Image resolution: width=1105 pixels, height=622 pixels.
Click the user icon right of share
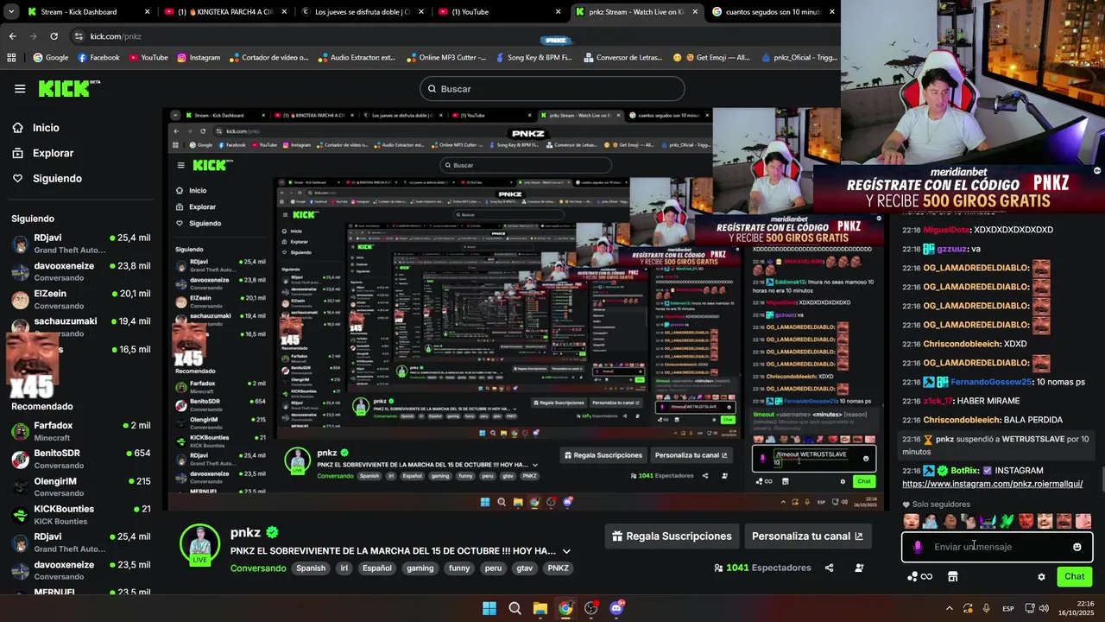tap(859, 568)
